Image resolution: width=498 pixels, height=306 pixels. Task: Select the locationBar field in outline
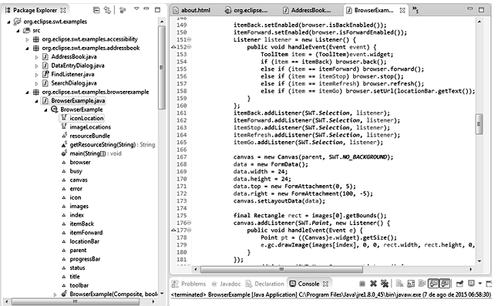pyautogui.click(x=85, y=241)
